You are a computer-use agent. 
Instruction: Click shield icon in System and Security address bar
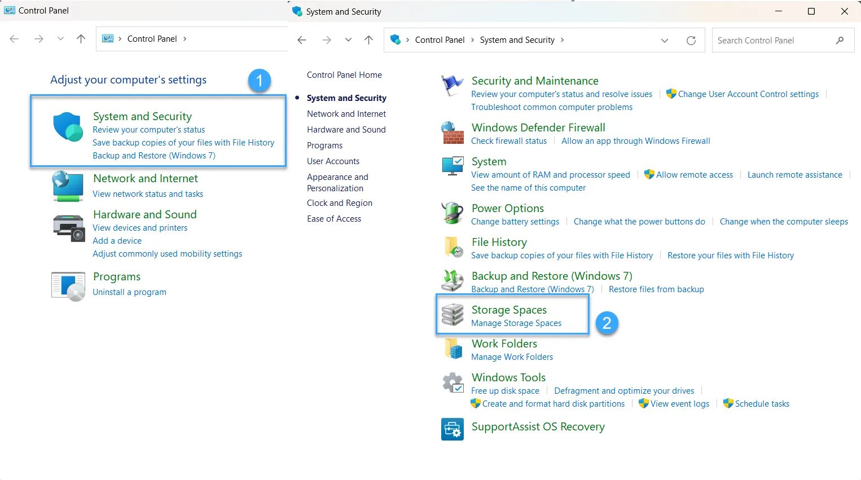396,40
